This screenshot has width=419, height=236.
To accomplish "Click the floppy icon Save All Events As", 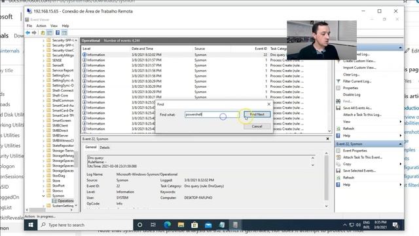I will 338,108.
